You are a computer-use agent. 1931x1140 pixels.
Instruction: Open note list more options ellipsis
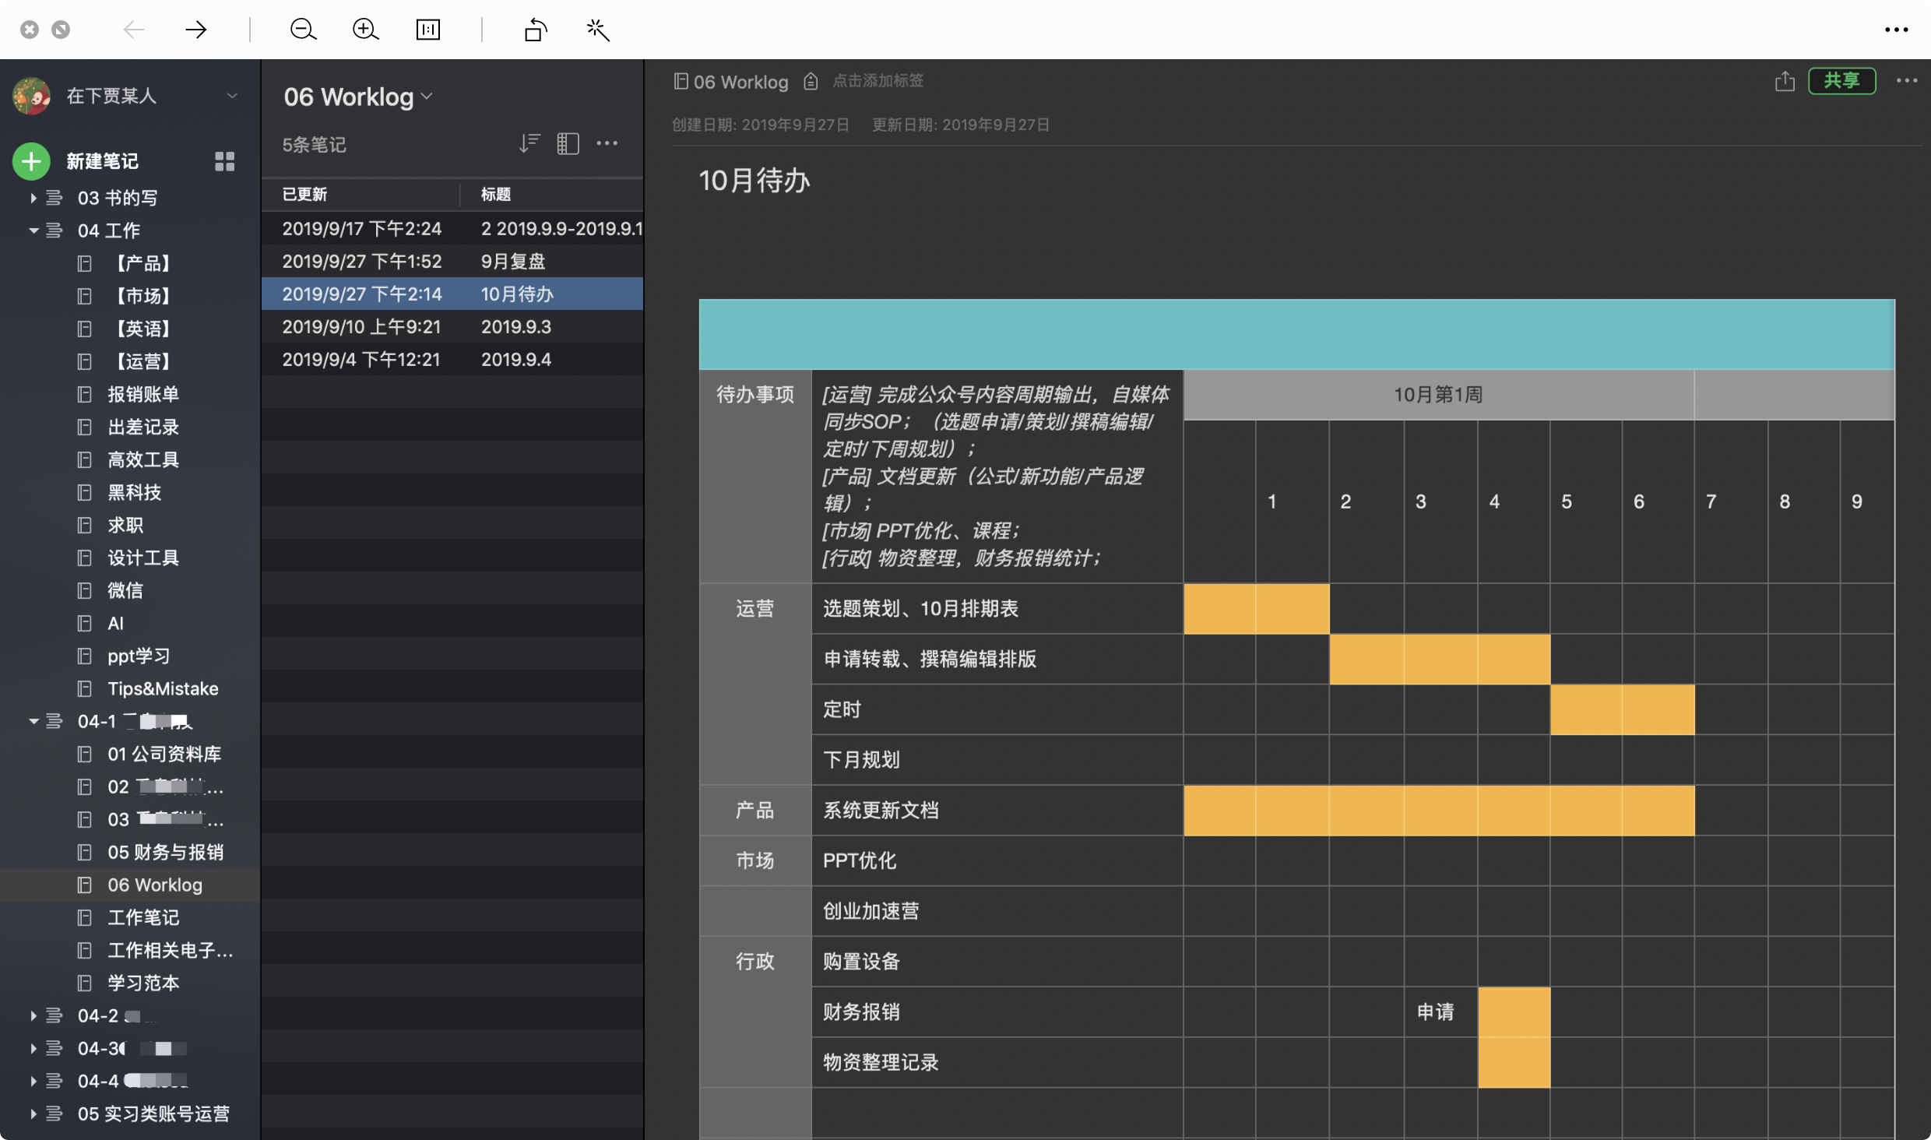tap(607, 143)
